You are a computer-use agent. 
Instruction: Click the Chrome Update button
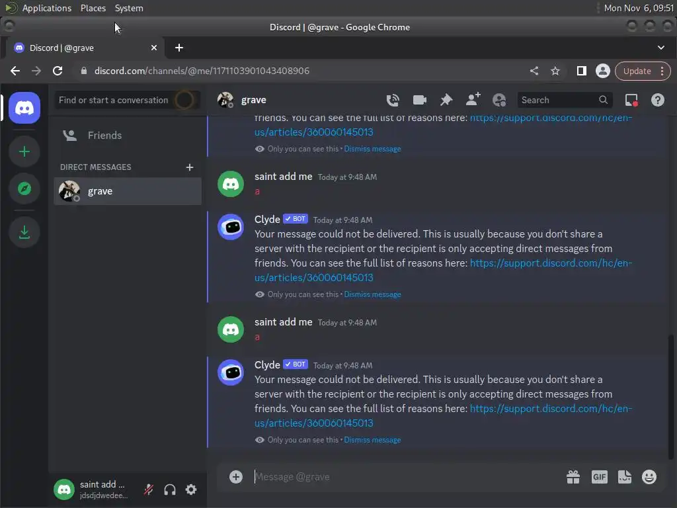637,71
